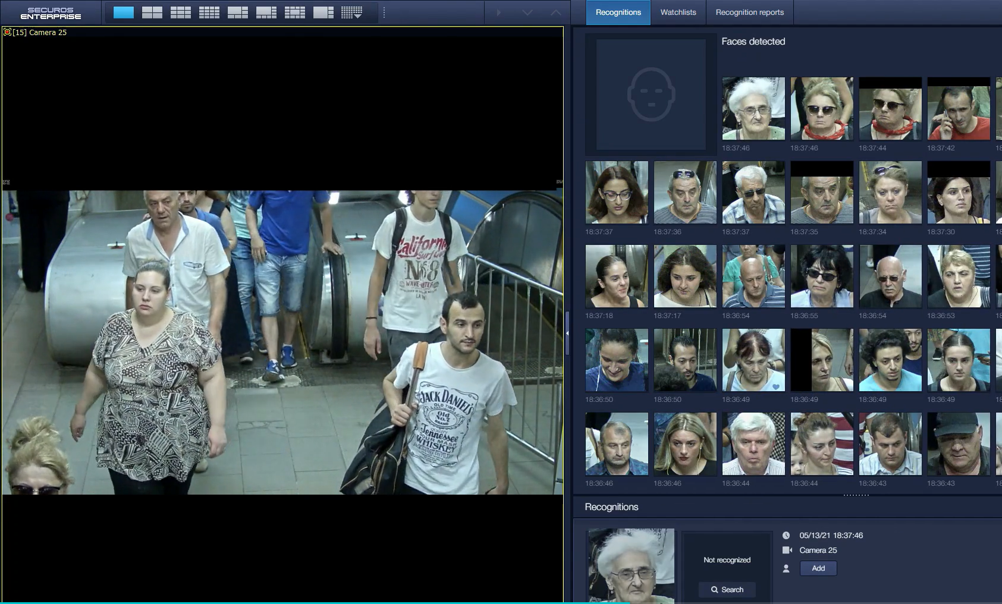Click the empty face placeholder panel

click(x=651, y=95)
